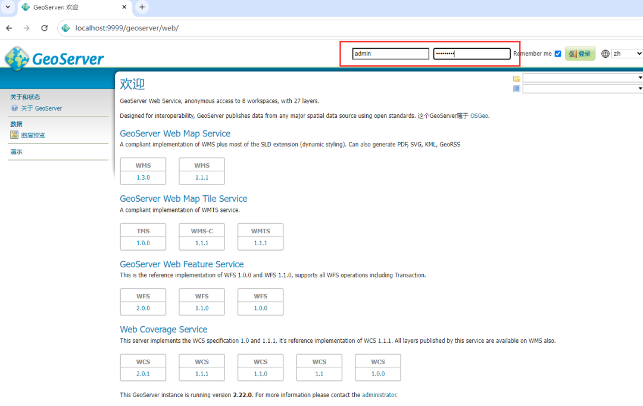Select the GeoServer: 欢迎 browser tab
The width and height of the screenshot is (643, 406).
click(74, 7)
